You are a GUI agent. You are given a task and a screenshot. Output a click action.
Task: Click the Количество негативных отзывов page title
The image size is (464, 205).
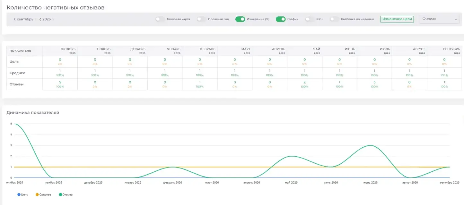coord(56,7)
